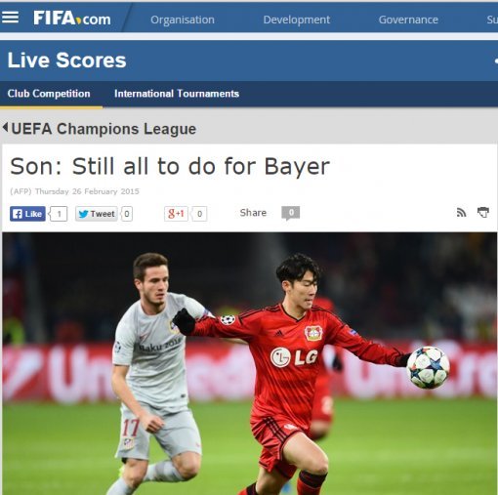
Task: Click the Facebook like count box
Action: tap(59, 214)
